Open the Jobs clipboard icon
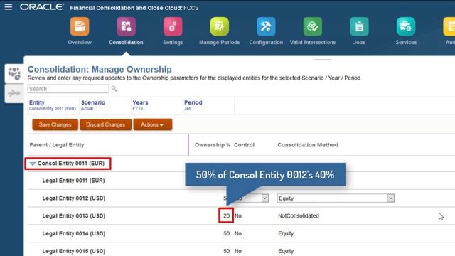Screen dimensions: 455x256 (359, 26)
